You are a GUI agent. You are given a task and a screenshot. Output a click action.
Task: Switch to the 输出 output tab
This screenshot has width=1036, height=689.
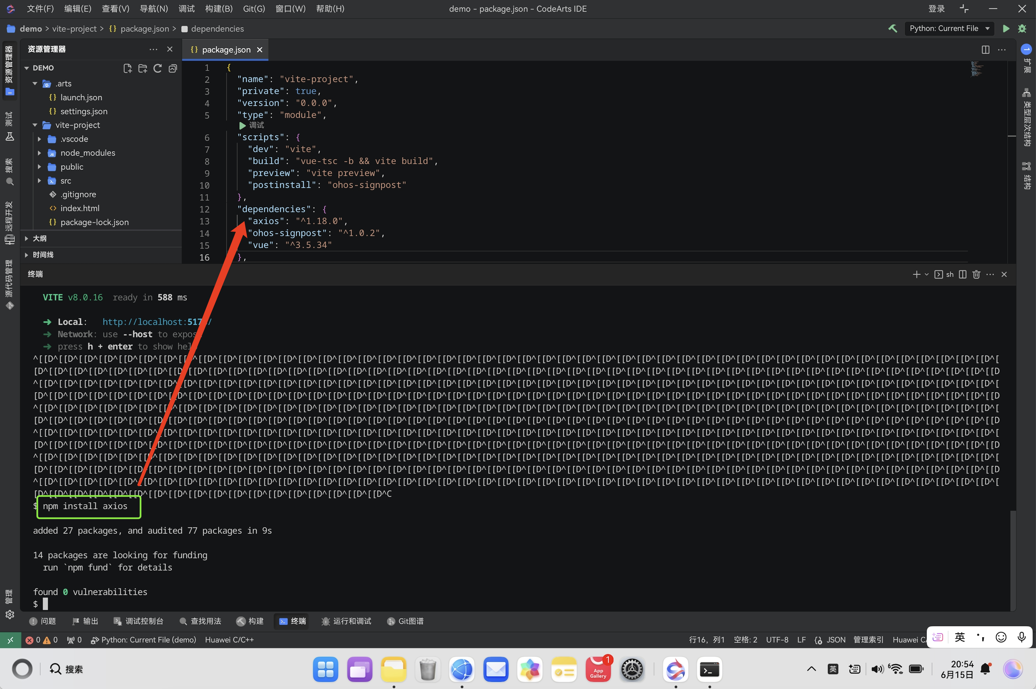coord(85,621)
